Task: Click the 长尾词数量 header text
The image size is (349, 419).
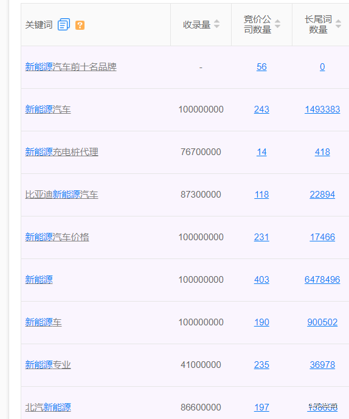Action: coord(318,24)
